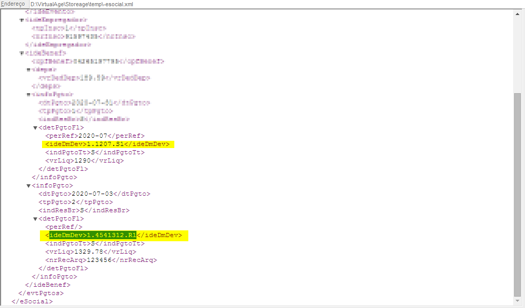Click the empty perRef/ tag

[64, 227]
